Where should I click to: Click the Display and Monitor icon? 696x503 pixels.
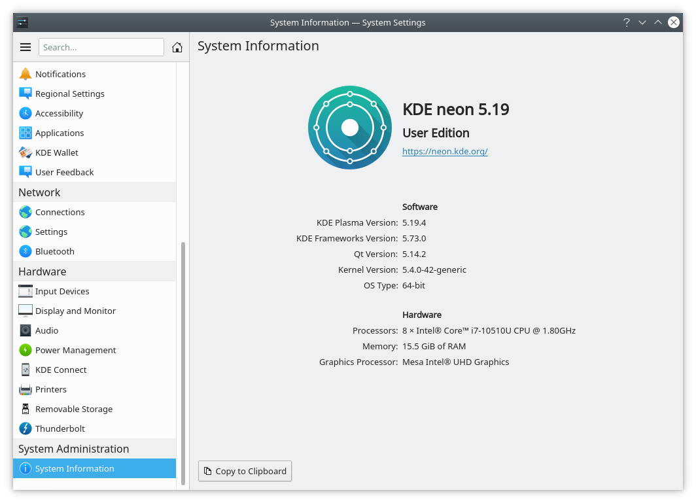tap(26, 311)
